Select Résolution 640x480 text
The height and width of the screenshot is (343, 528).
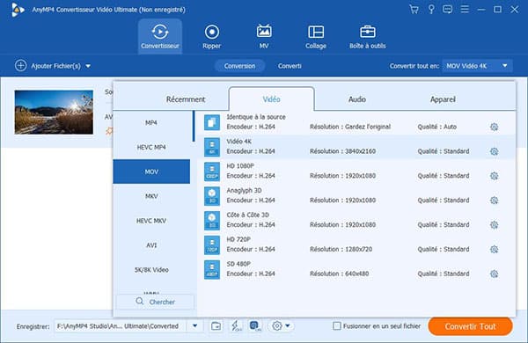pyautogui.click(x=339, y=274)
